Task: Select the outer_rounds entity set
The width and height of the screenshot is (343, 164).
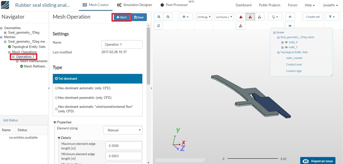Action: [294, 58]
